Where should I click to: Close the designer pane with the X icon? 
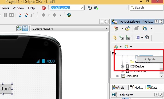tap(106, 22)
